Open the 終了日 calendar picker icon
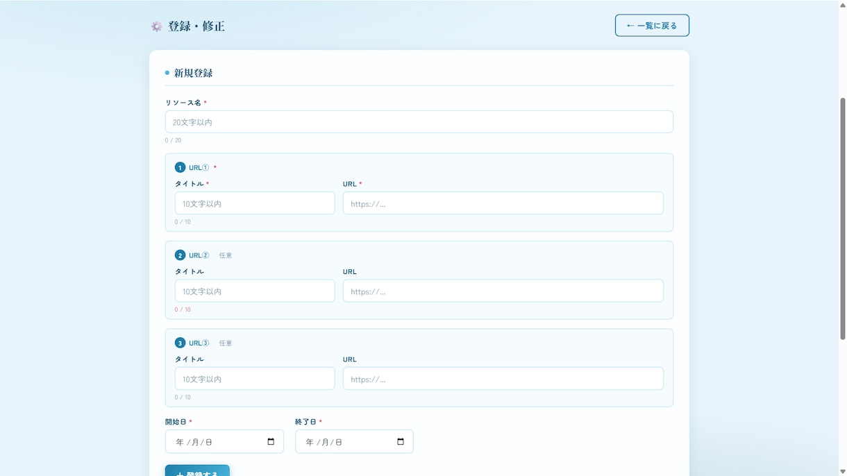847x476 pixels. click(x=401, y=442)
